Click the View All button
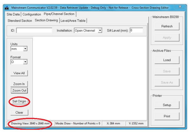This screenshot has width=189, height=132. 19,73
